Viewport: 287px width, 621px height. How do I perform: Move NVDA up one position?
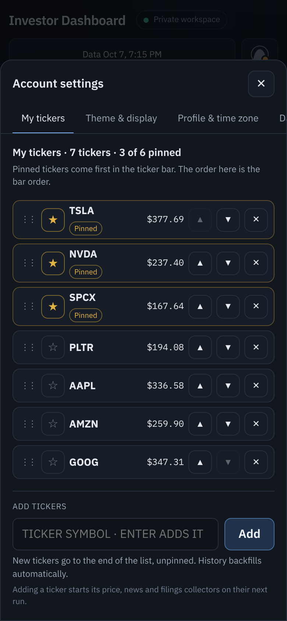(200, 263)
